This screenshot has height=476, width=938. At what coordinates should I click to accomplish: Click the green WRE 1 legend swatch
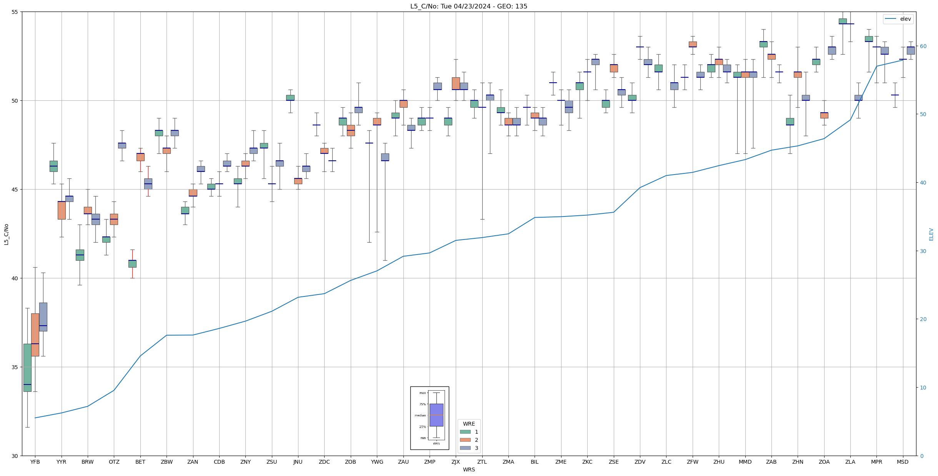(x=465, y=432)
